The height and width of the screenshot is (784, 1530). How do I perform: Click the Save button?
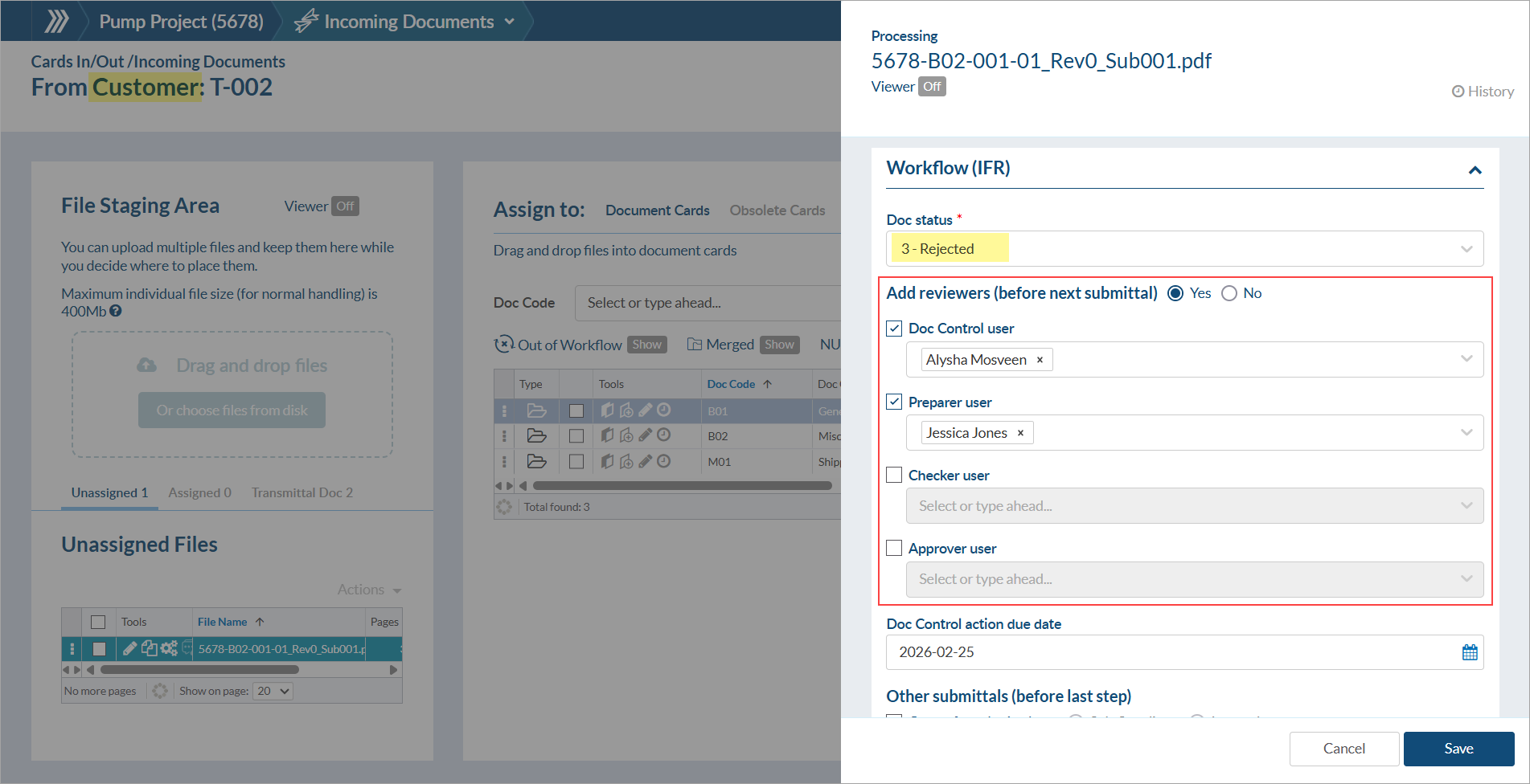pos(1458,748)
